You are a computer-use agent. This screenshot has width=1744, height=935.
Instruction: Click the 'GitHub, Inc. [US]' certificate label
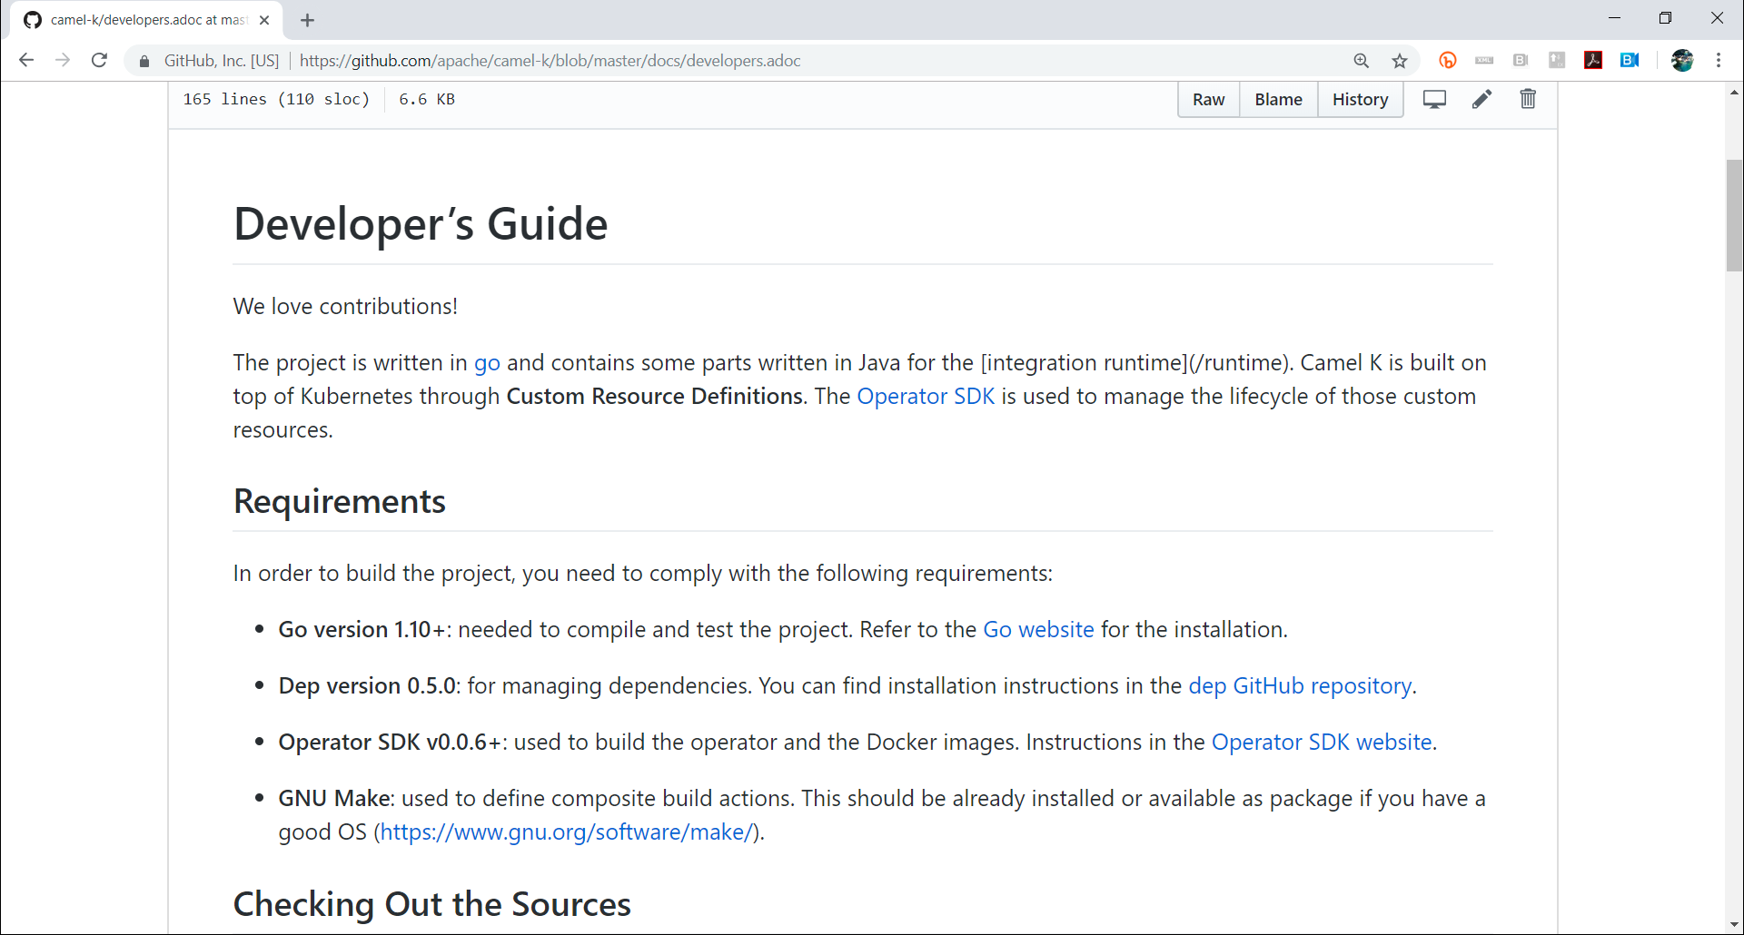(x=222, y=61)
